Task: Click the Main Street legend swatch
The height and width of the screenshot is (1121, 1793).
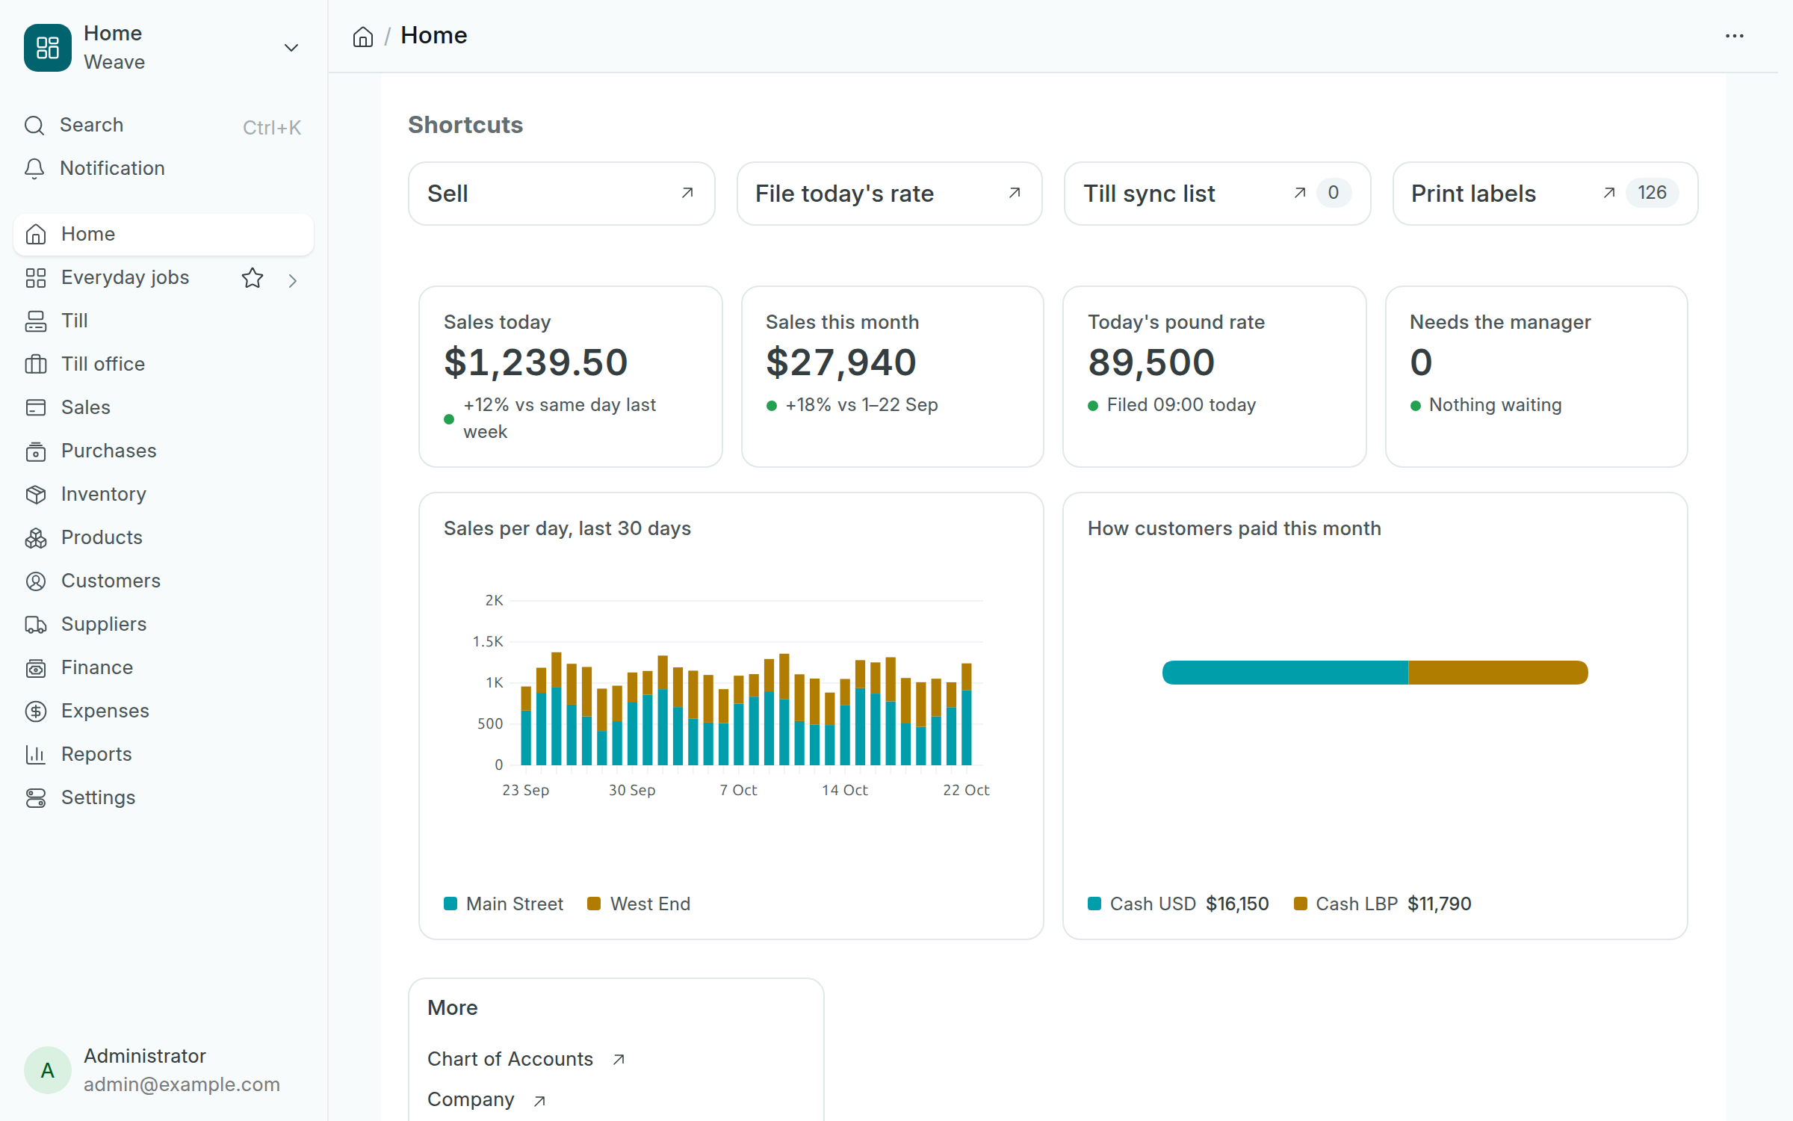Action: click(450, 904)
